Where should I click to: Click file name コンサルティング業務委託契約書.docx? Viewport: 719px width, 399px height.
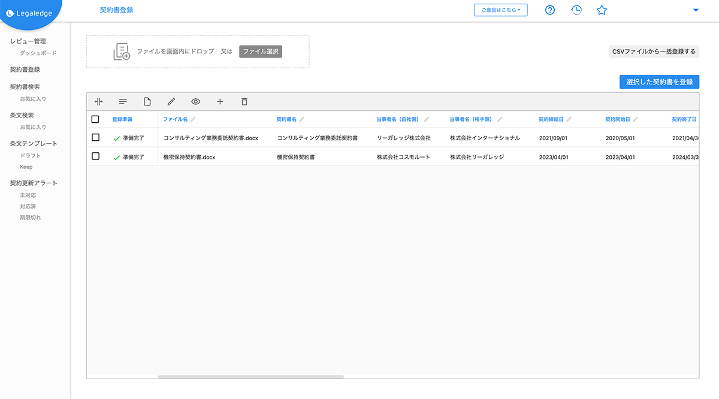click(x=211, y=138)
